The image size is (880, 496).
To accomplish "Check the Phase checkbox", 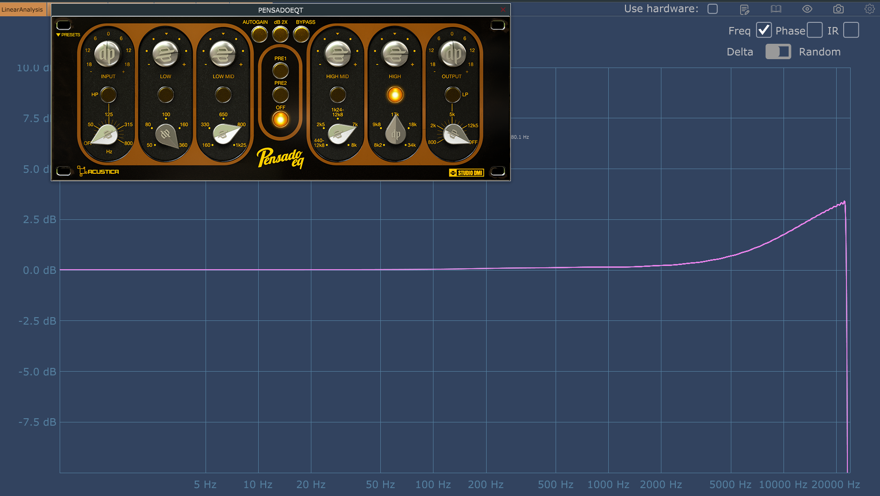I will pos(814,30).
